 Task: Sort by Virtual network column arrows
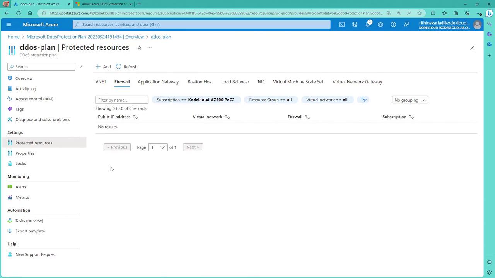click(227, 117)
